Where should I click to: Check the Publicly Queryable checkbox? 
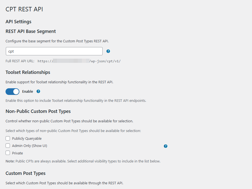[8, 138]
